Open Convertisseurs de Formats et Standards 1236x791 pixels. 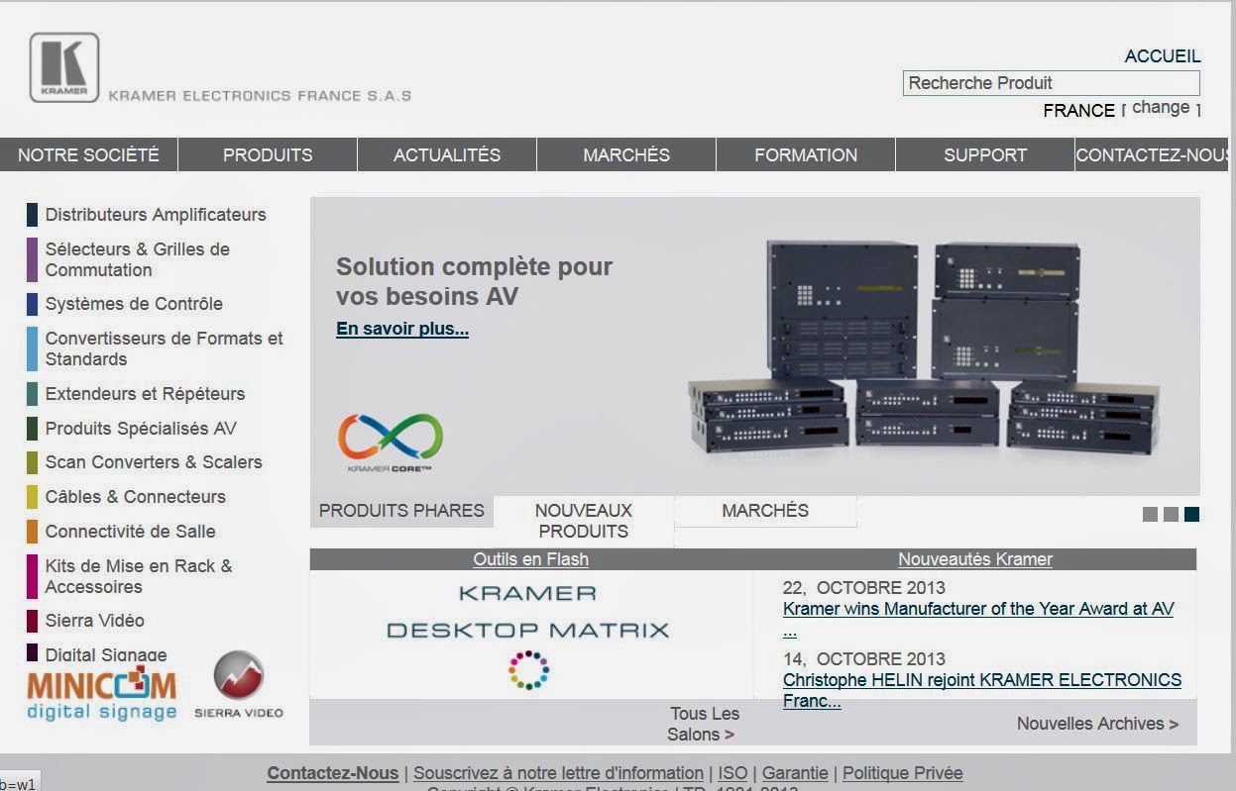click(164, 348)
